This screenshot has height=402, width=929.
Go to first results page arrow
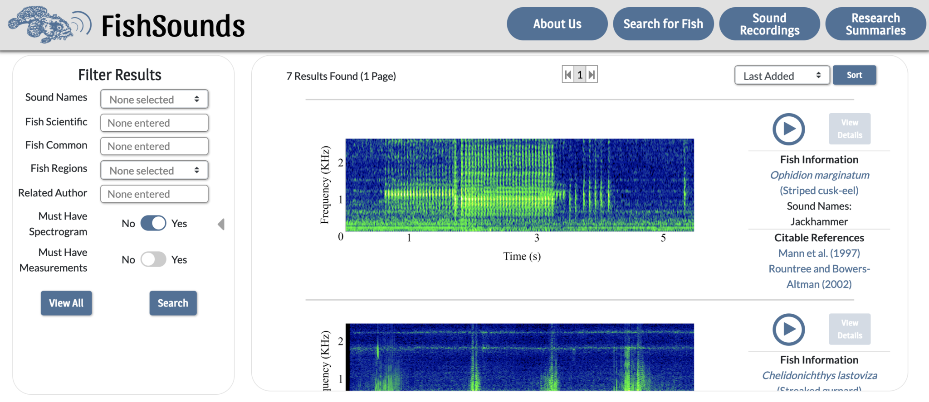568,75
